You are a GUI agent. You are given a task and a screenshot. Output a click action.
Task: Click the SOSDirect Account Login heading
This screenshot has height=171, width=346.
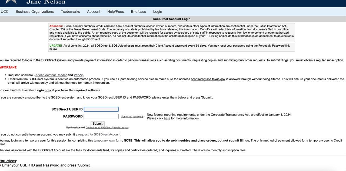tap(171, 19)
